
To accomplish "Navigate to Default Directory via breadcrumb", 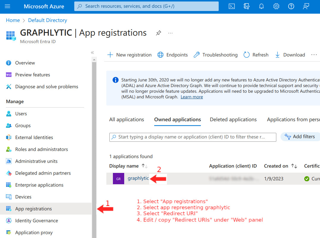I will click(47, 20).
